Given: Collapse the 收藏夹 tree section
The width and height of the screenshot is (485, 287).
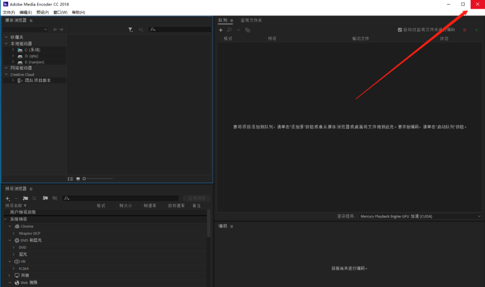Looking at the screenshot, I should click(6, 37).
